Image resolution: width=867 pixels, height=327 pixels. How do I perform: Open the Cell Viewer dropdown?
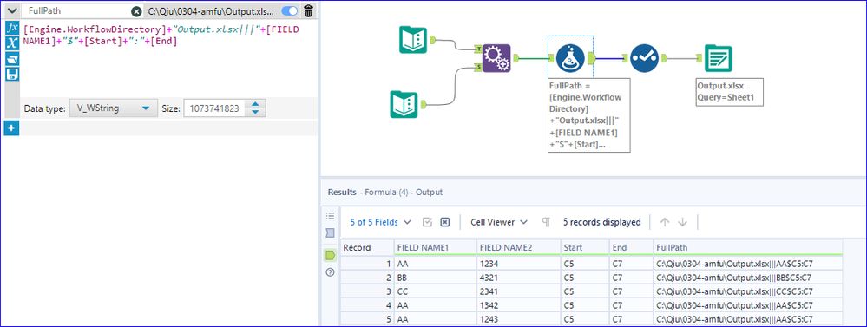pyautogui.click(x=499, y=222)
